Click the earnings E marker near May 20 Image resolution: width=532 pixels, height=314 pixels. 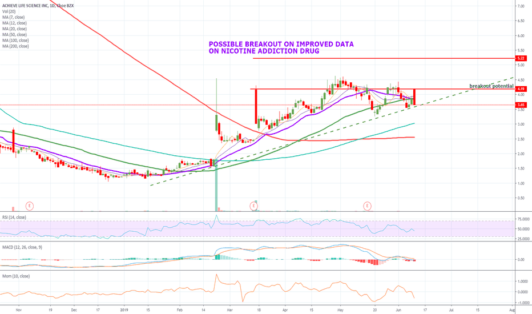tap(367, 206)
